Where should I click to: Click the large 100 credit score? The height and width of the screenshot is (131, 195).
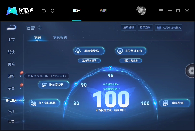click(x=111, y=99)
